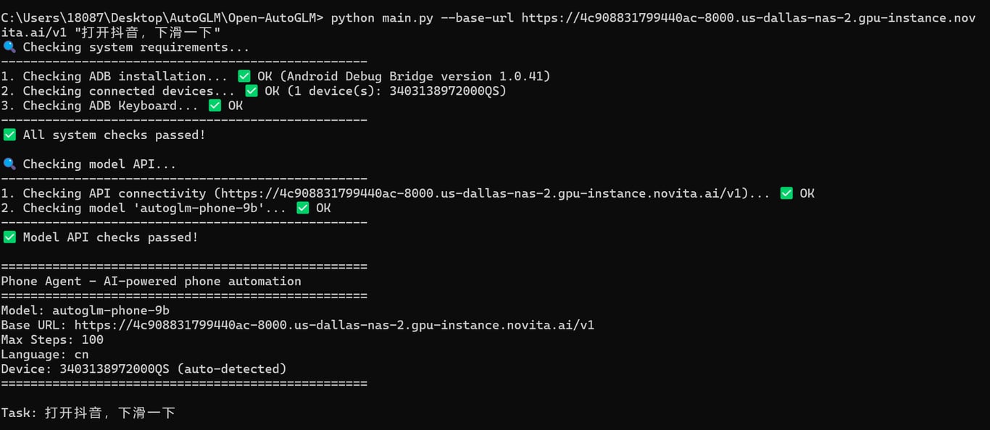Click the green checkmark after "Checking connected devices"
990x430 pixels.
coord(251,91)
